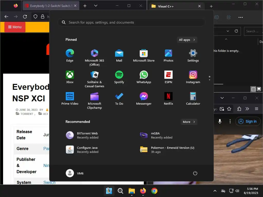Launch the Xbox app

pos(70,77)
